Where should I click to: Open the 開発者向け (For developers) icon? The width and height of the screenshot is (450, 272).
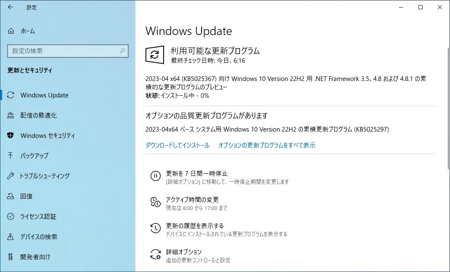click(x=10, y=257)
